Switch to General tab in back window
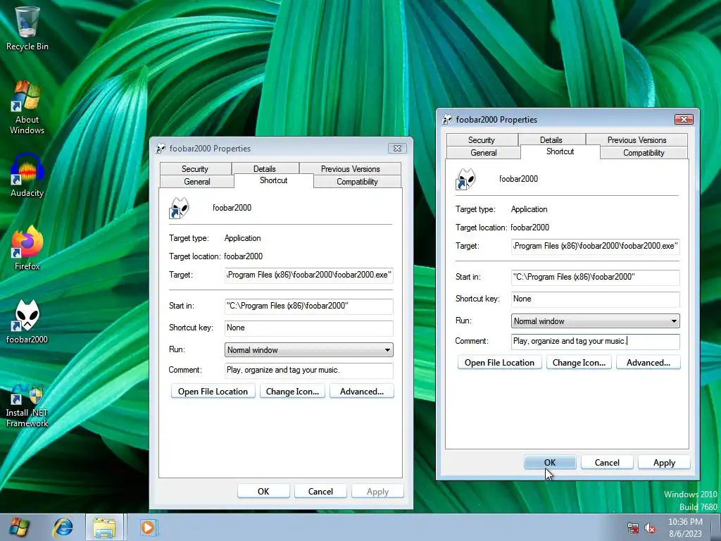Screen dimensions: 721x541 [197, 182]
